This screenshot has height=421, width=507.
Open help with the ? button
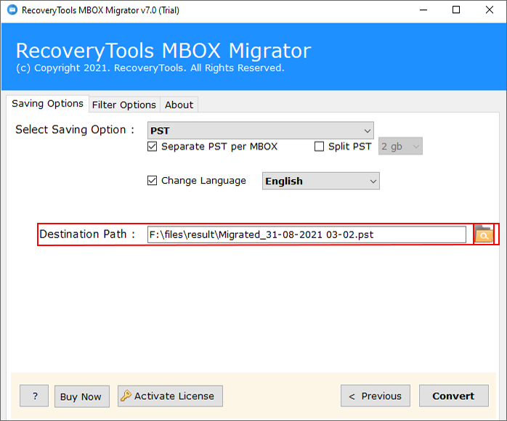click(34, 396)
